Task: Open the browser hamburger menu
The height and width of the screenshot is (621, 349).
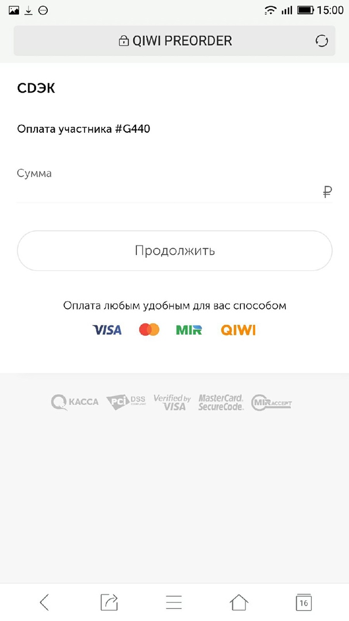Action: (x=174, y=602)
